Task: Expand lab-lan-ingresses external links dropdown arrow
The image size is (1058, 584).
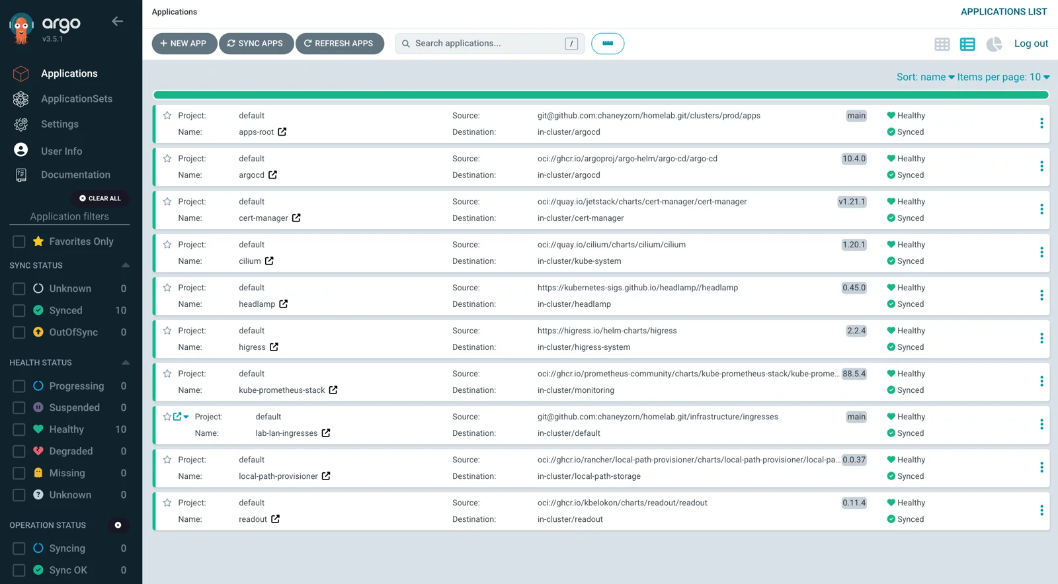Action: (186, 417)
